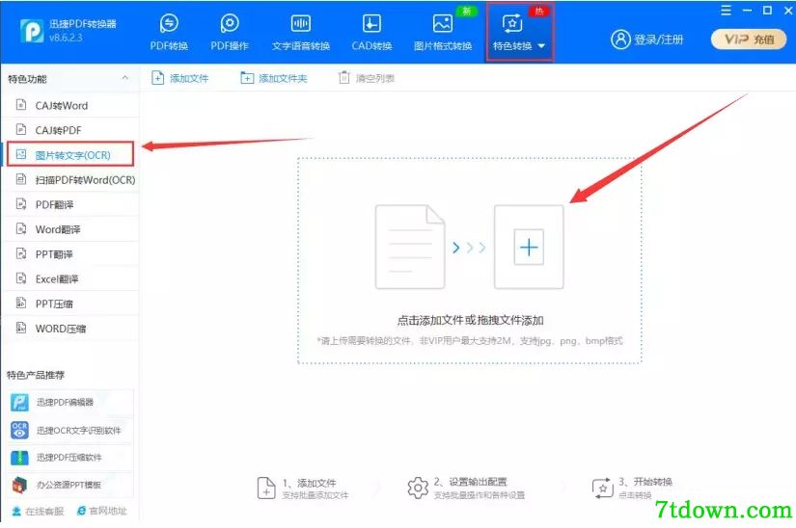Click the PDF操作 gear icon

pyautogui.click(x=230, y=23)
